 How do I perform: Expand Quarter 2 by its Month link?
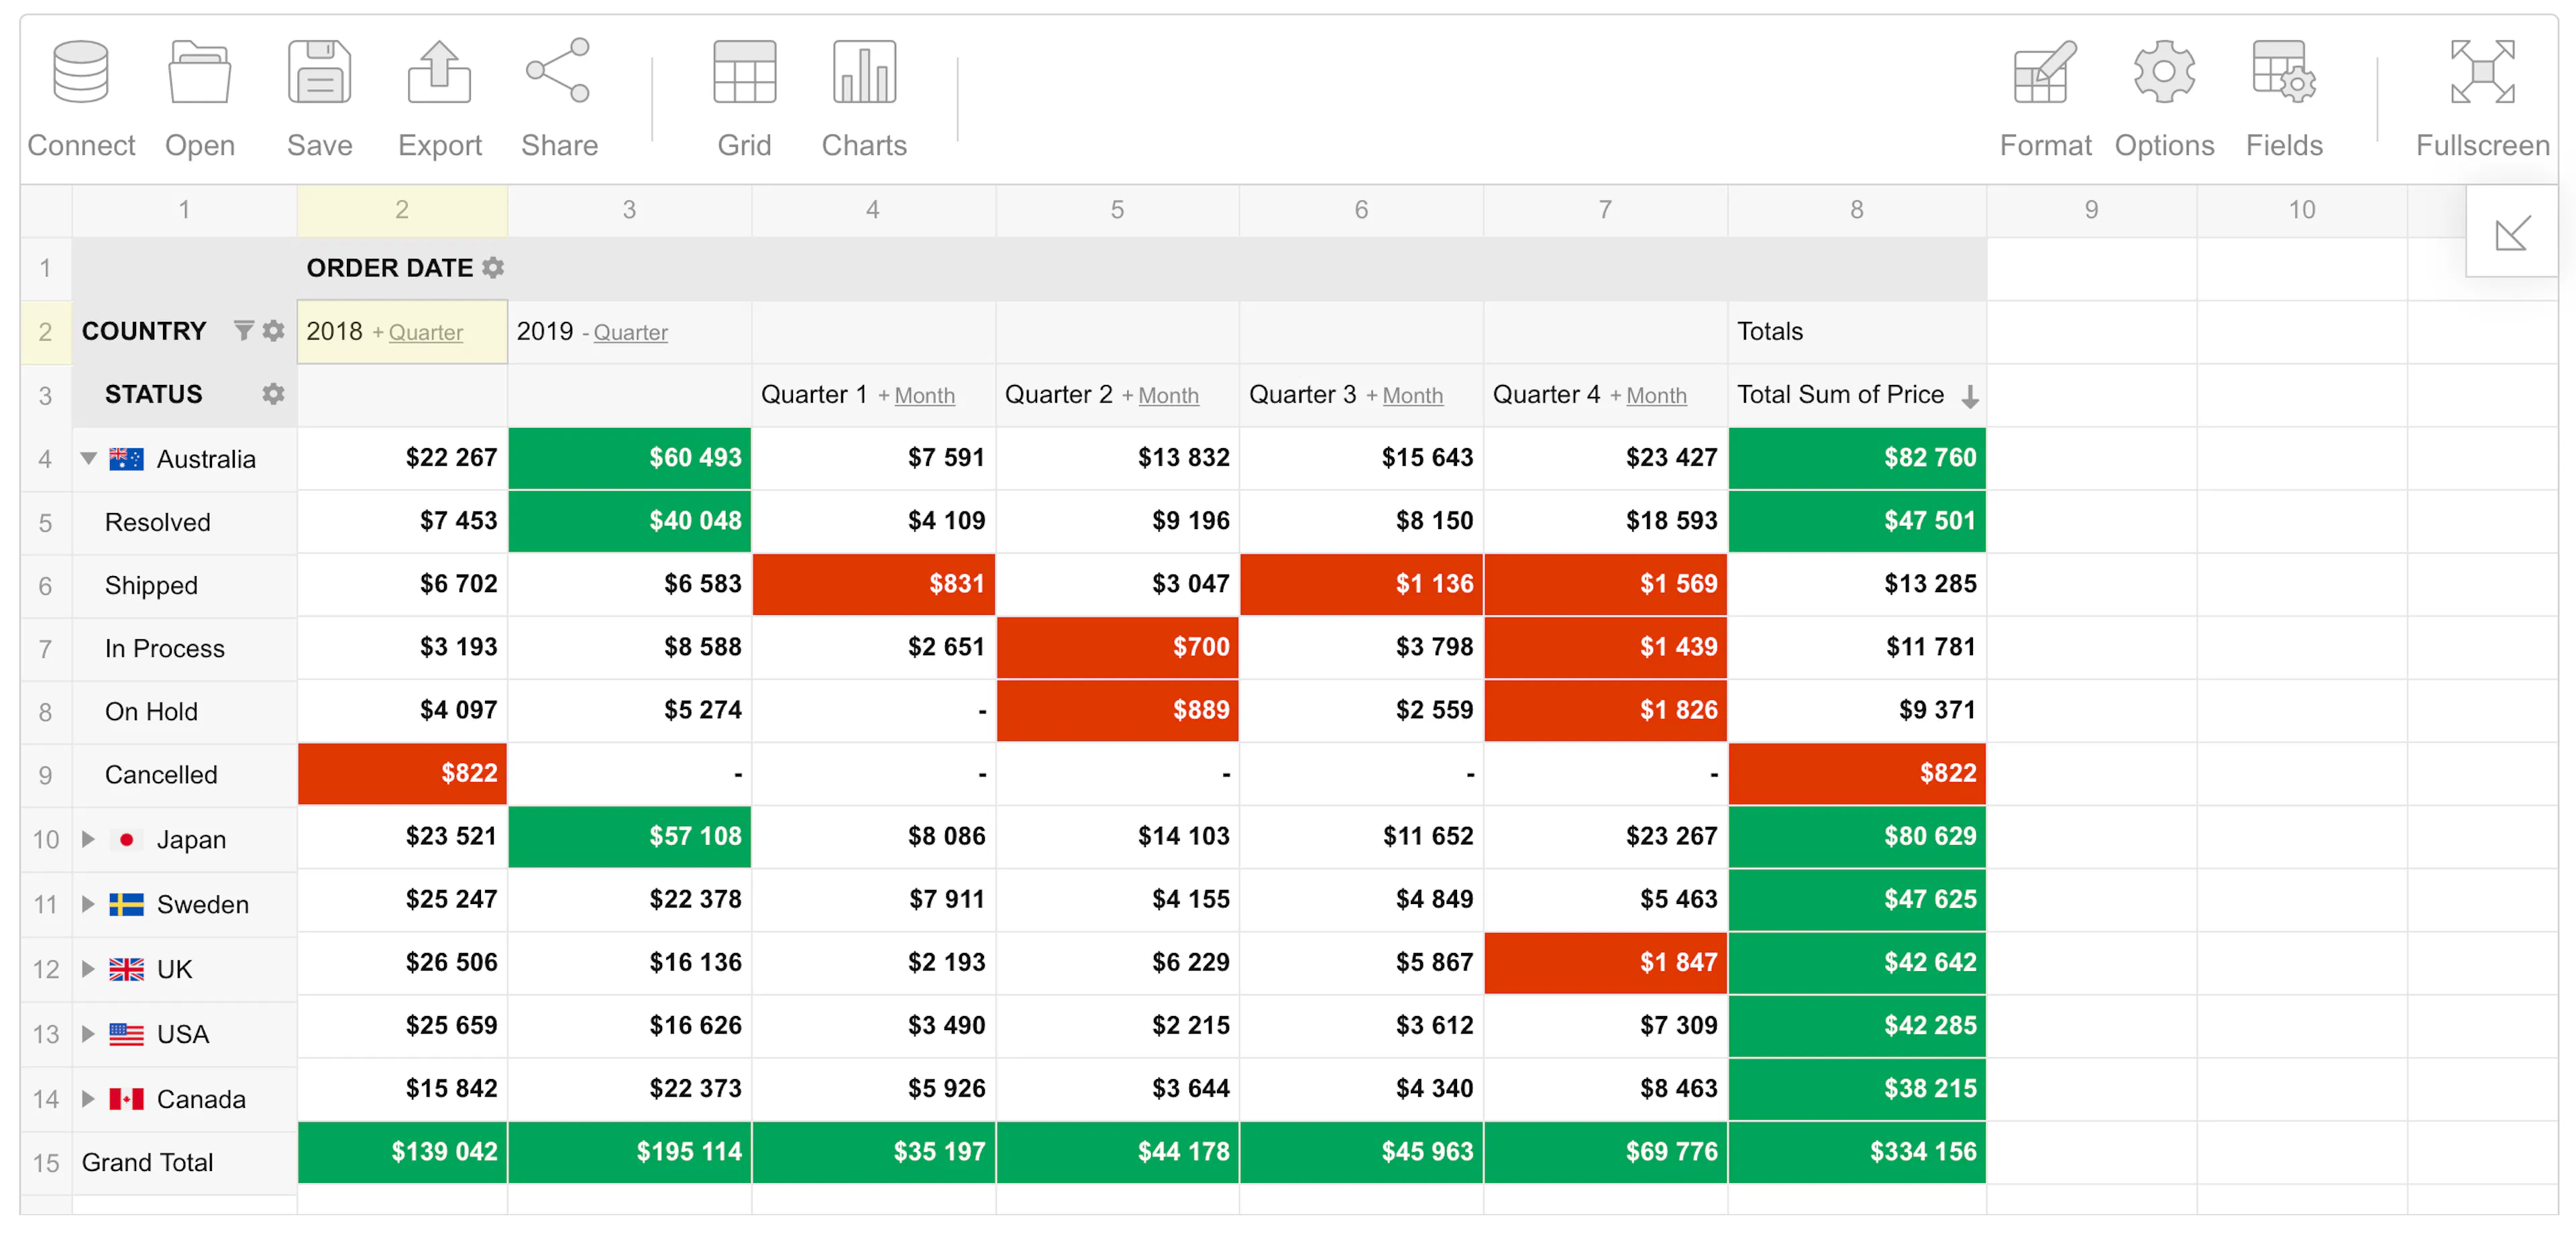[1168, 396]
